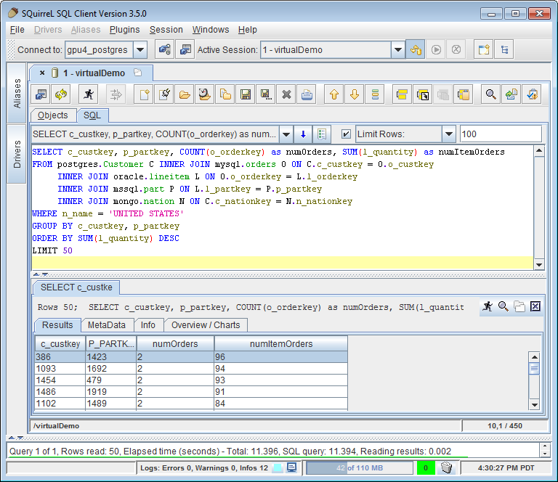Click the SQL editor scroll up arrow
The height and width of the screenshot is (482, 558).
click(x=539, y=151)
